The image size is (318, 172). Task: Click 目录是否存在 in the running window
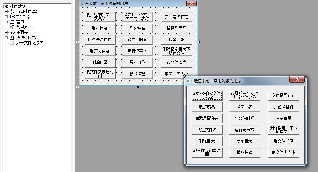pos(207,118)
